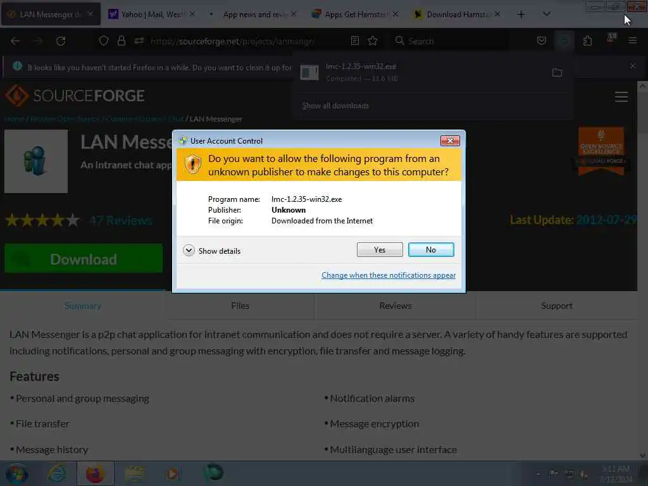
Task: Click the network tray icon
Action: [x=569, y=474]
